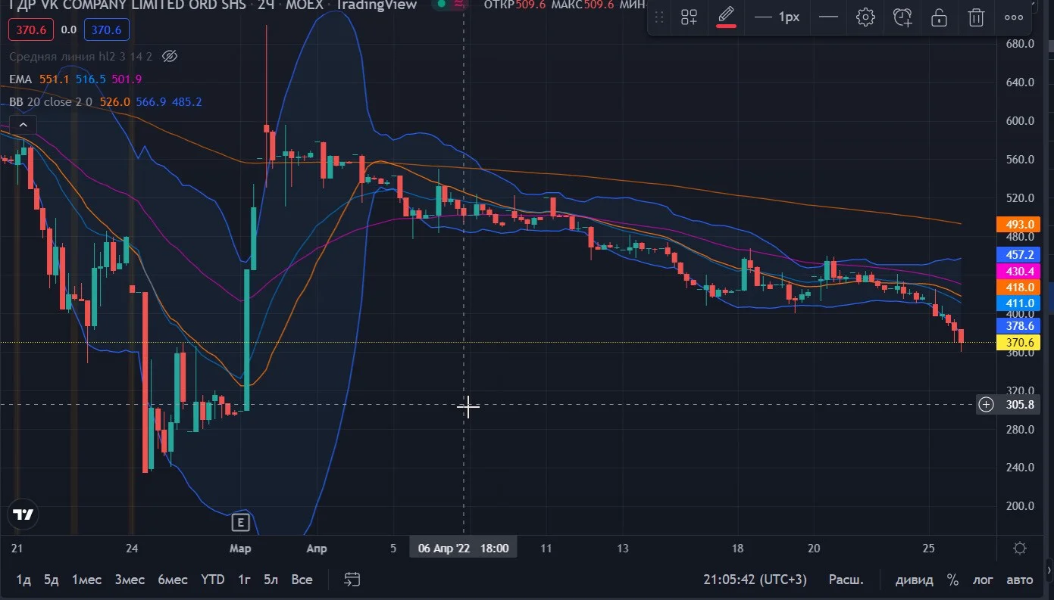Delete the drawing with trash icon

click(x=977, y=17)
